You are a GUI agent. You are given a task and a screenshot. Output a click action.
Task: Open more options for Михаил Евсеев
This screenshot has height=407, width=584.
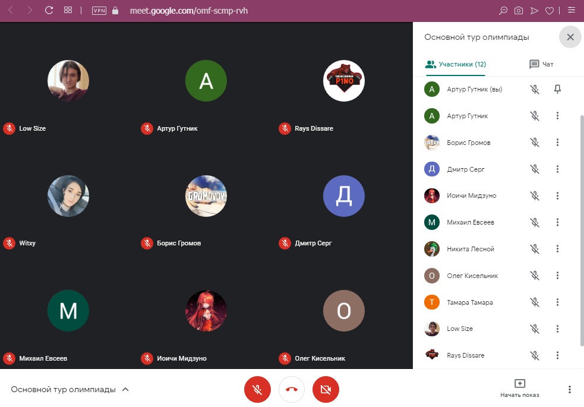[x=557, y=222]
